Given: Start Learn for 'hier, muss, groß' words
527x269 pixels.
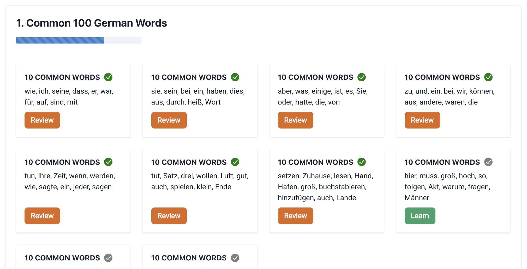Looking at the screenshot, I should (420, 216).
